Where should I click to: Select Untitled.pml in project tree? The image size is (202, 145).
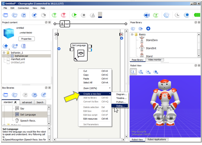18,63
